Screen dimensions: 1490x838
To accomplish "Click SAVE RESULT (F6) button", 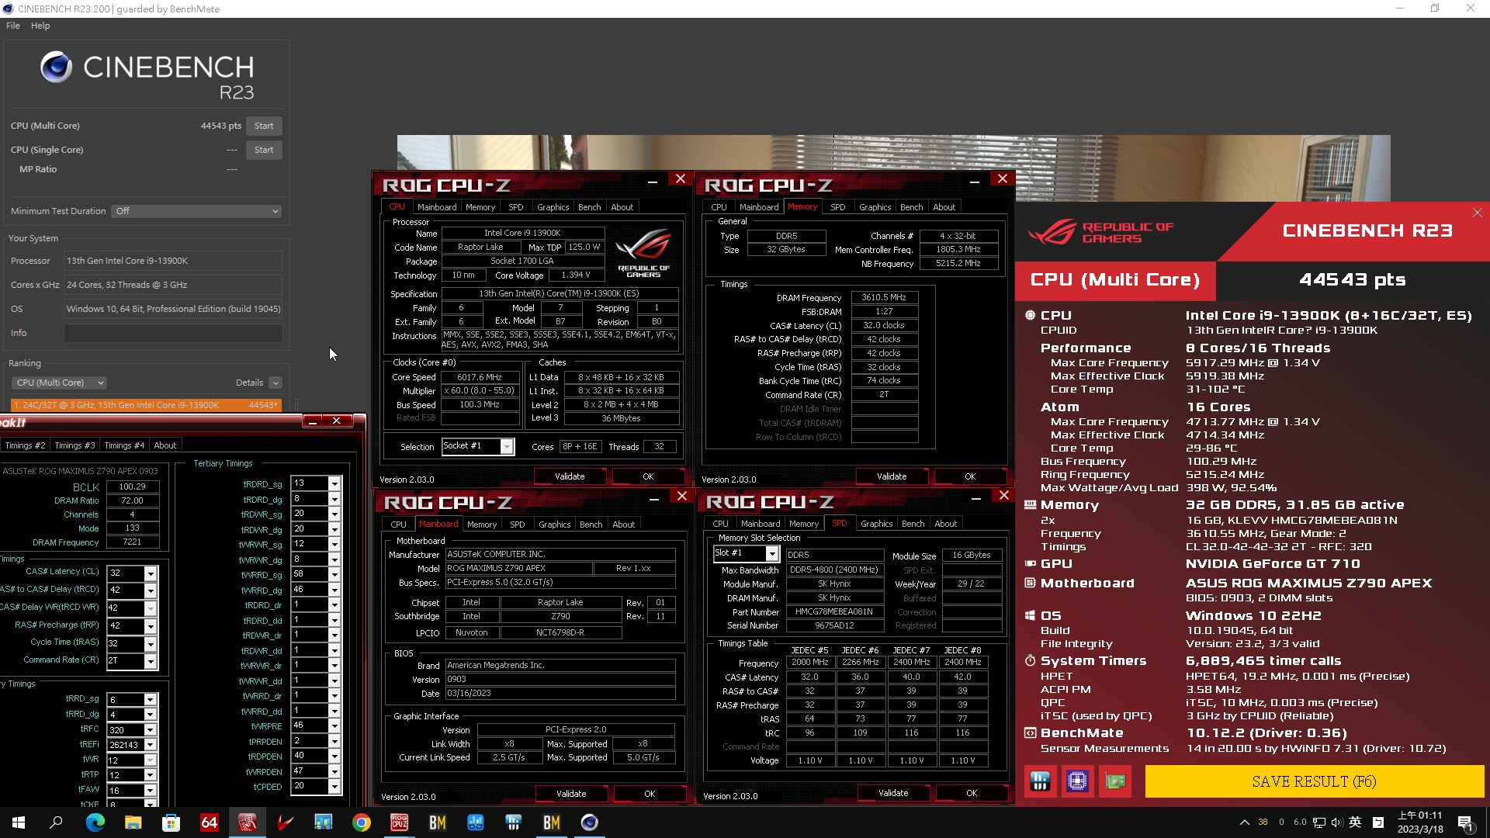I will pos(1314,781).
